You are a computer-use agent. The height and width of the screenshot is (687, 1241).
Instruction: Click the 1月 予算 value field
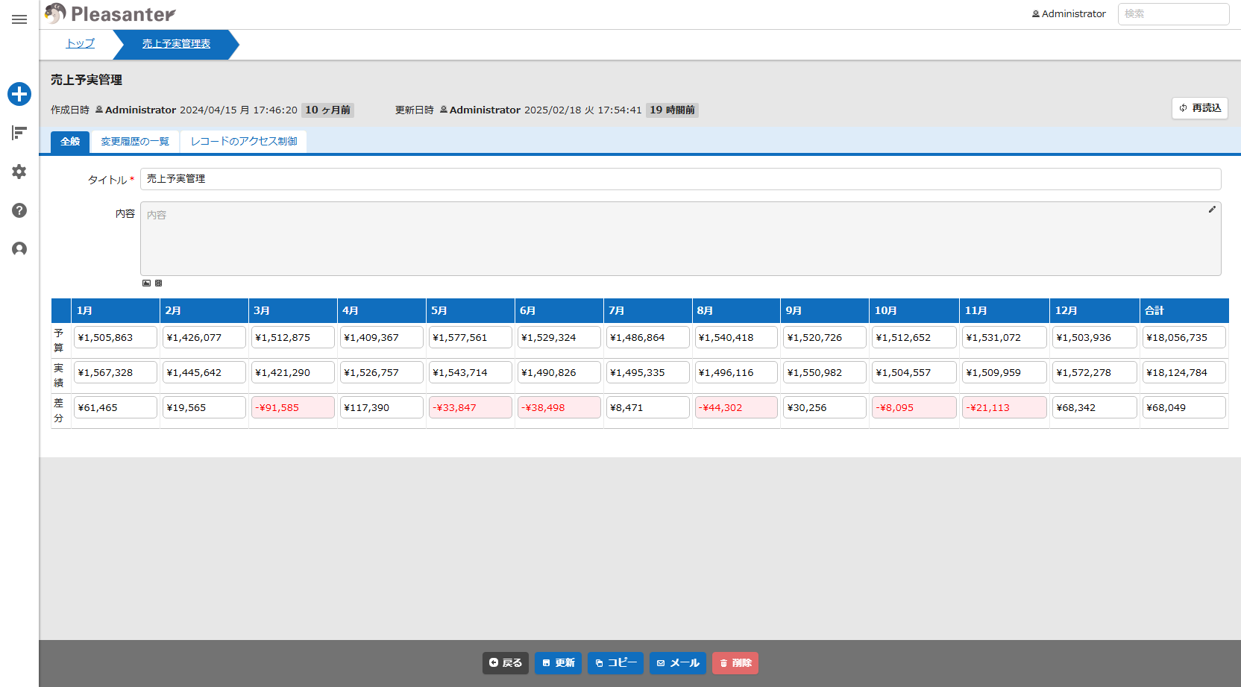point(116,338)
